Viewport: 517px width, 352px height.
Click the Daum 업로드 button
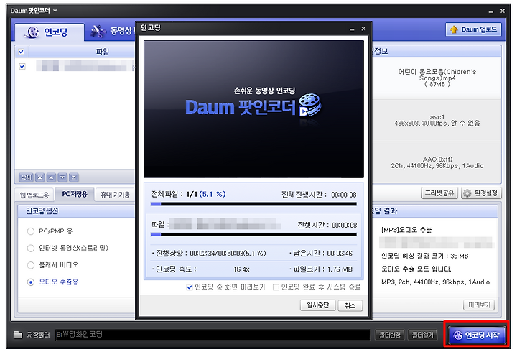pyautogui.click(x=473, y=29)
